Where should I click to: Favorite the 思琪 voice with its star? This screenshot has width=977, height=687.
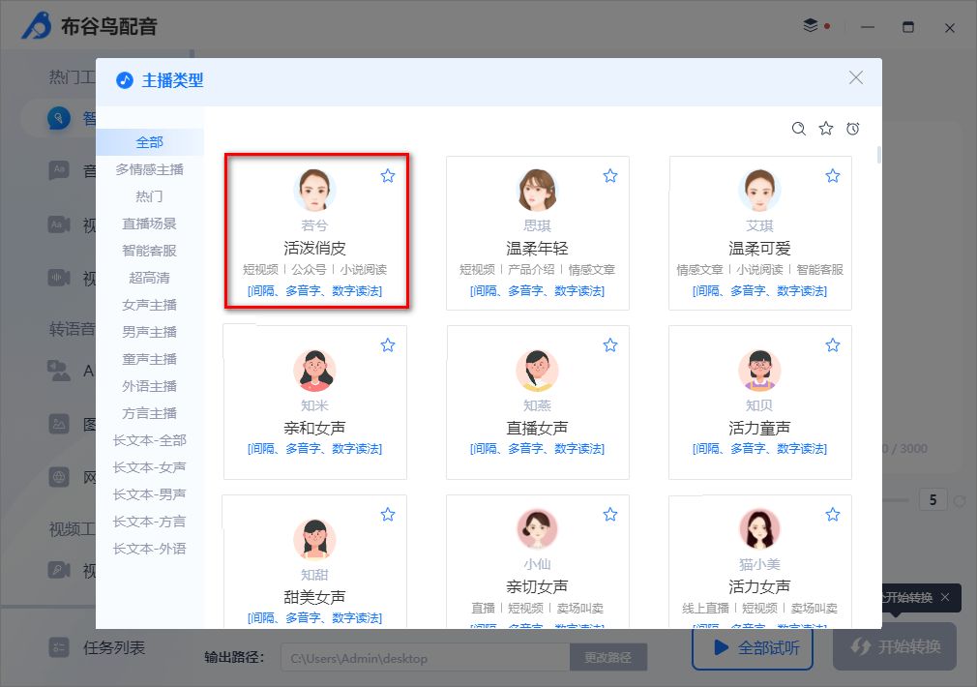point(610,176)
